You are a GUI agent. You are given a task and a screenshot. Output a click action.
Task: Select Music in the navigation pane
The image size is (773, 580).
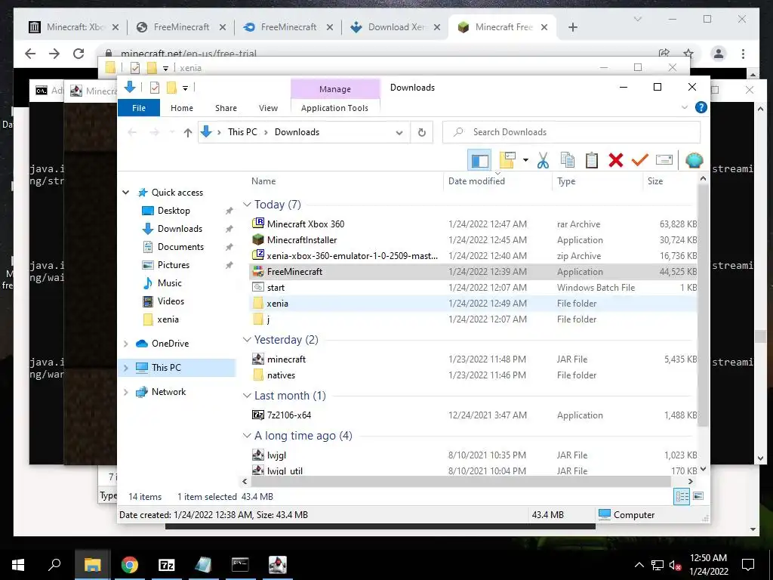tap(169, 283)
